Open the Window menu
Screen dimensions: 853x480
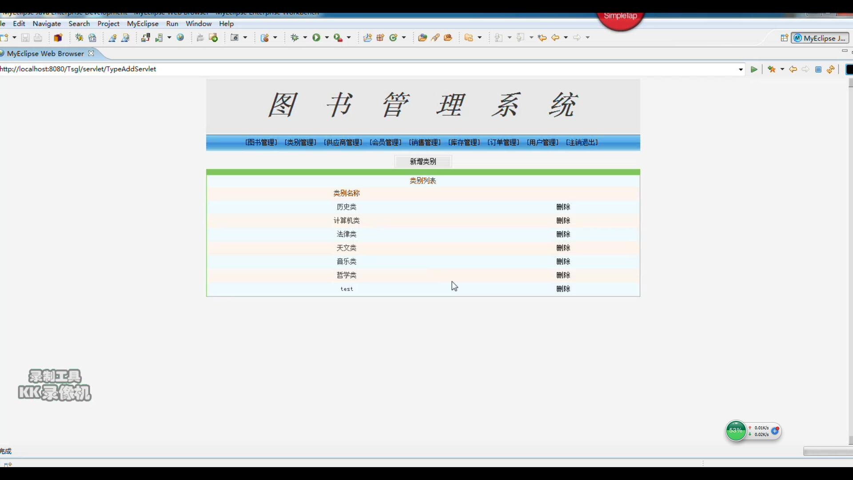[x=199, y=24]
